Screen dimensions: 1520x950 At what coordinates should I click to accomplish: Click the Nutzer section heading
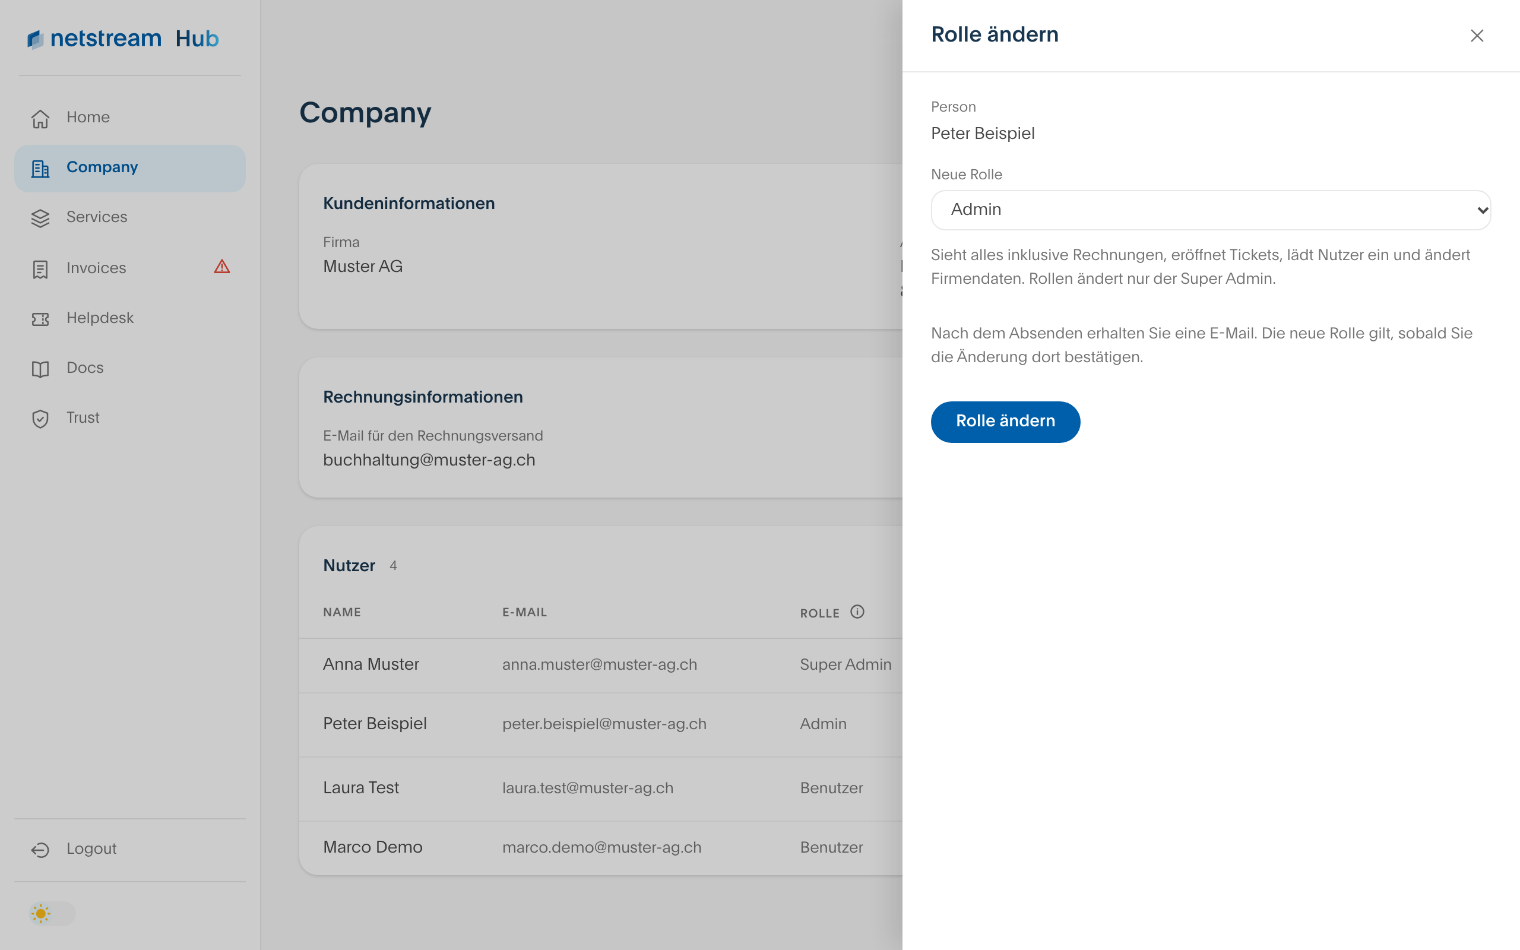[349, 565]
